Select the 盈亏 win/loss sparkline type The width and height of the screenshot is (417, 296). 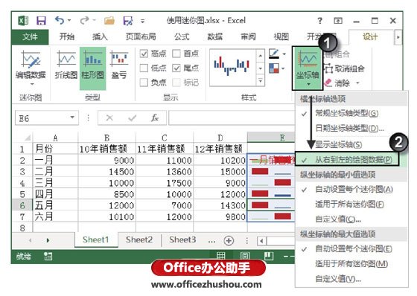[x=119, y=65]
